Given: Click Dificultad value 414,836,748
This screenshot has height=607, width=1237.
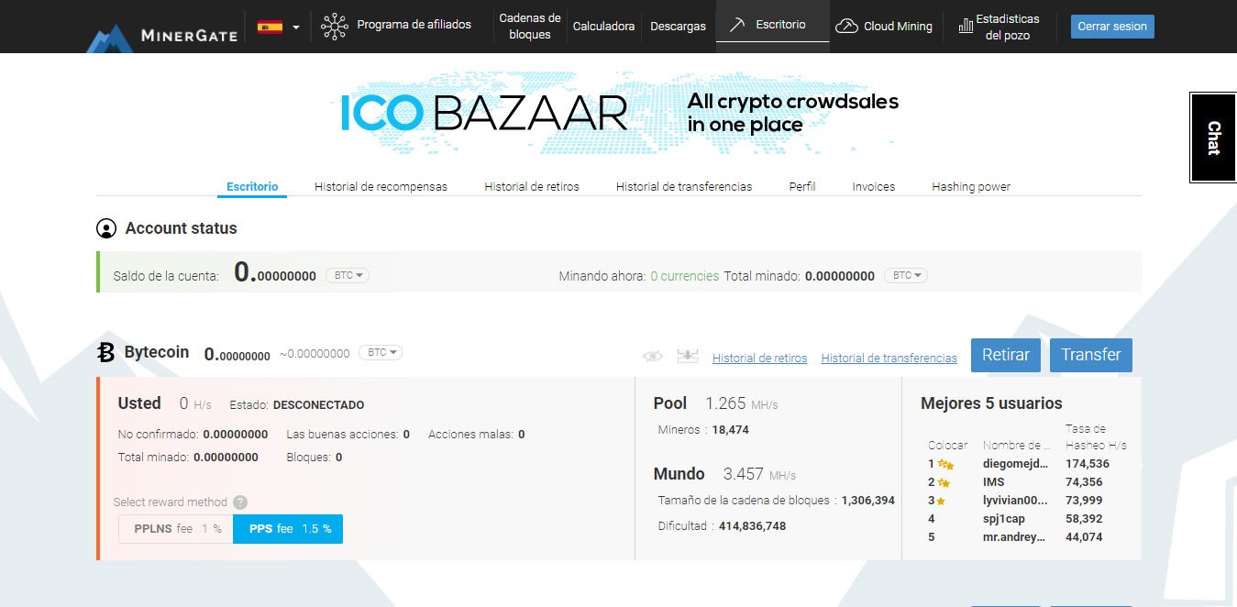Looking at the screenshot, I should (751, 526).
